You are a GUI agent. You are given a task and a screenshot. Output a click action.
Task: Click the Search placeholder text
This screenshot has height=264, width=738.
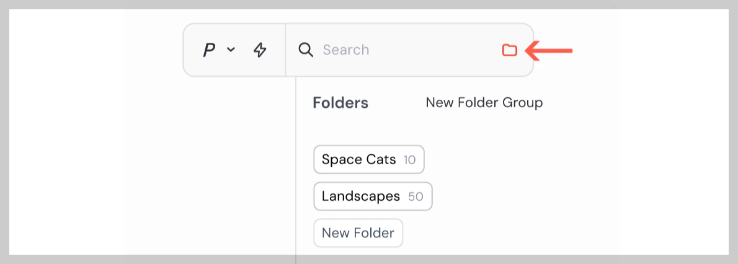pyautogui.click(x=346, y=50)
